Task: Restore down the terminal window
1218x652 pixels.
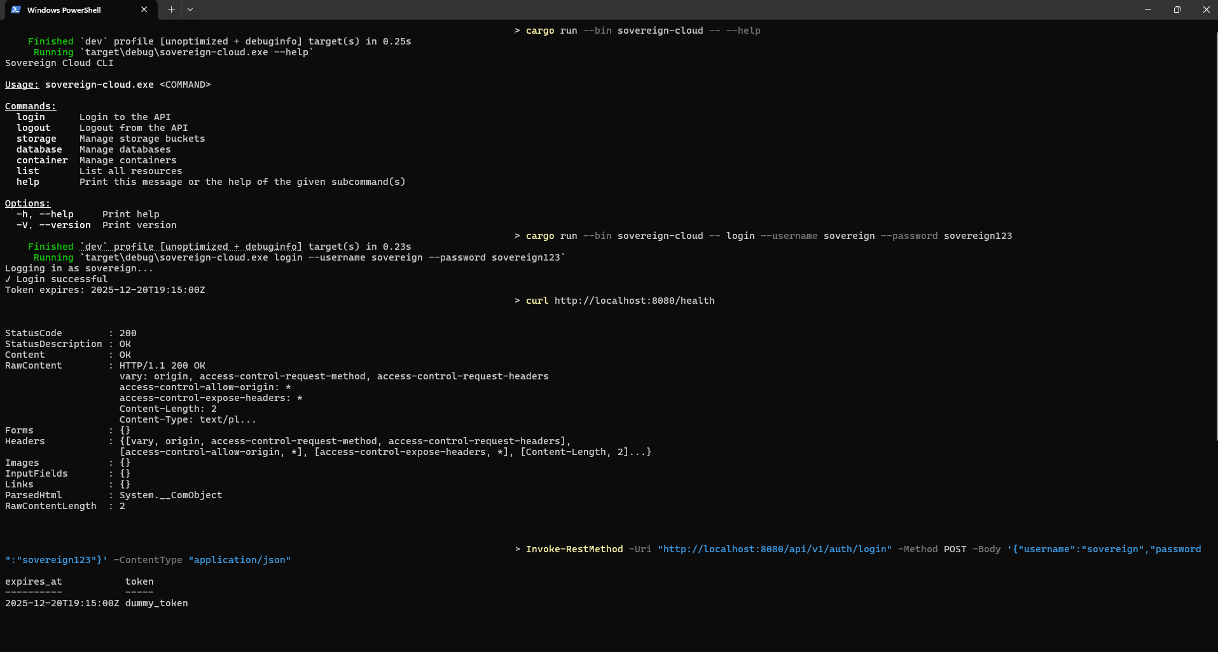Action: tap(1177, 10)
